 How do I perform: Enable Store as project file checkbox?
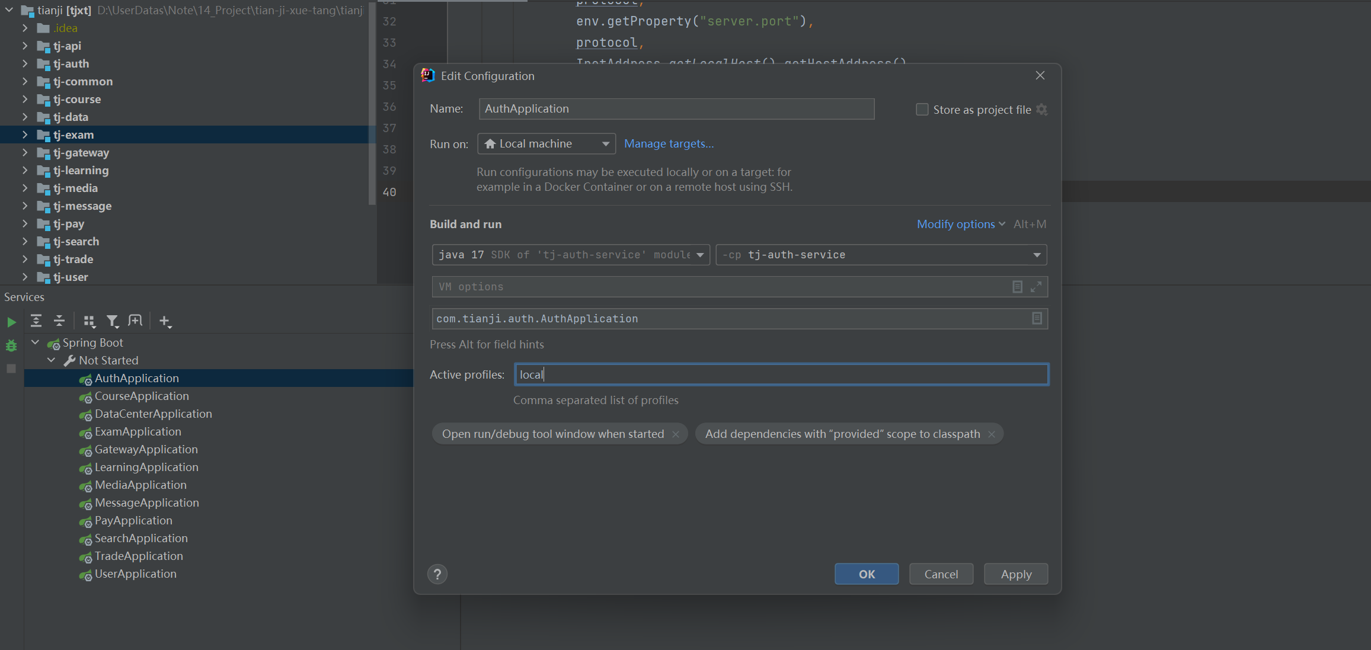[922, 110]
